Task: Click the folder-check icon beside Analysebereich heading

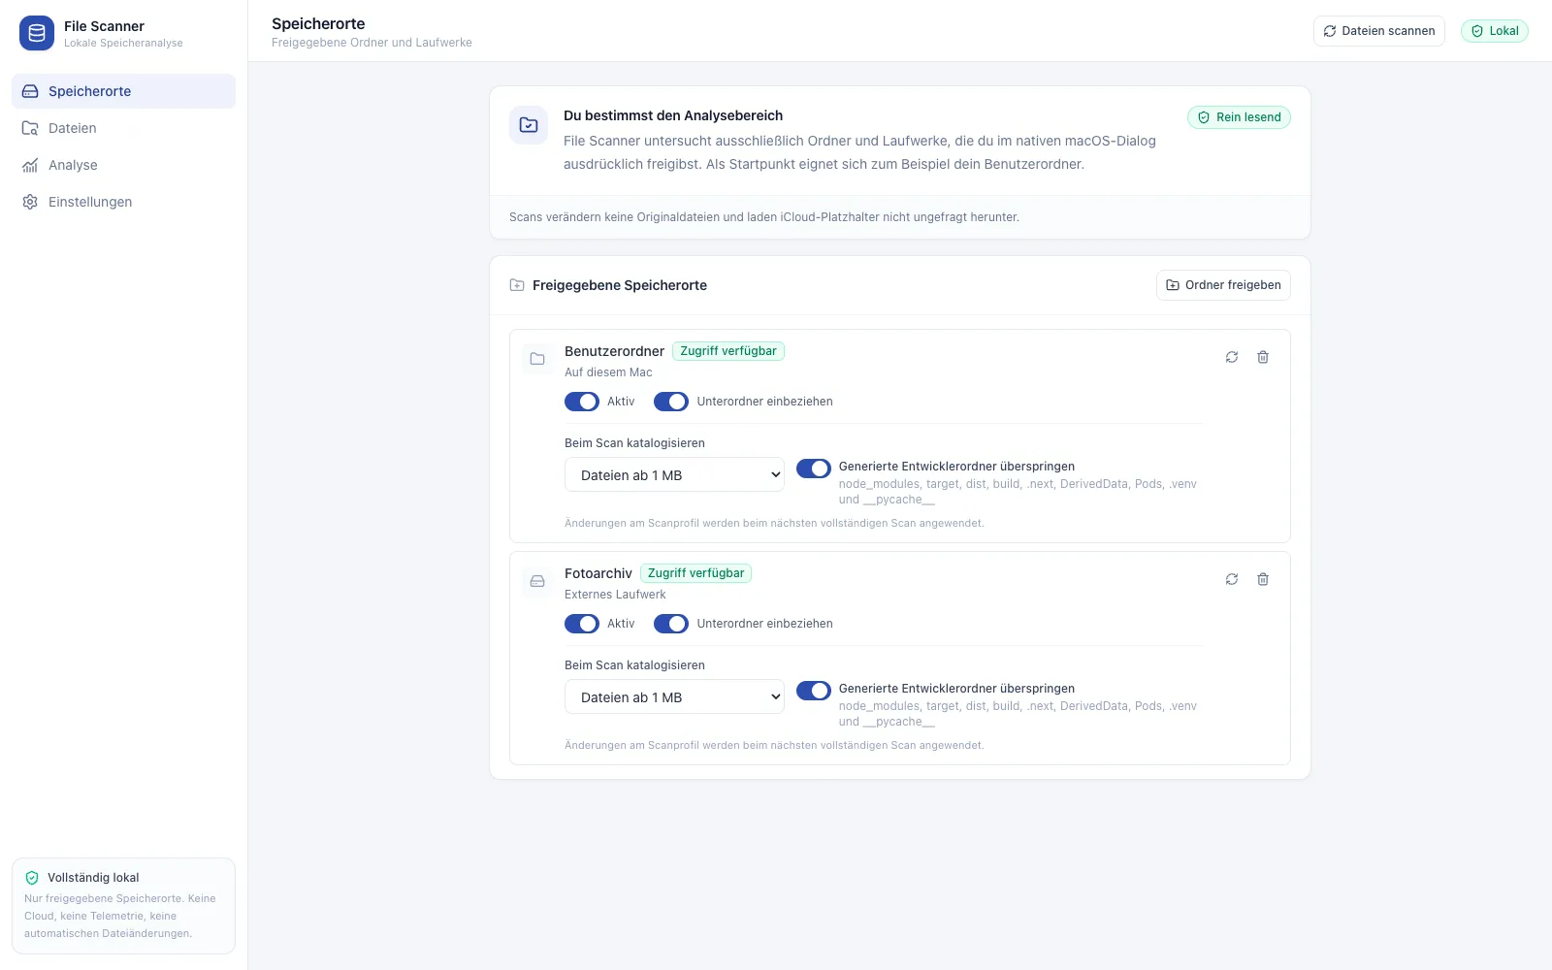Action: [x=529, y=125]
